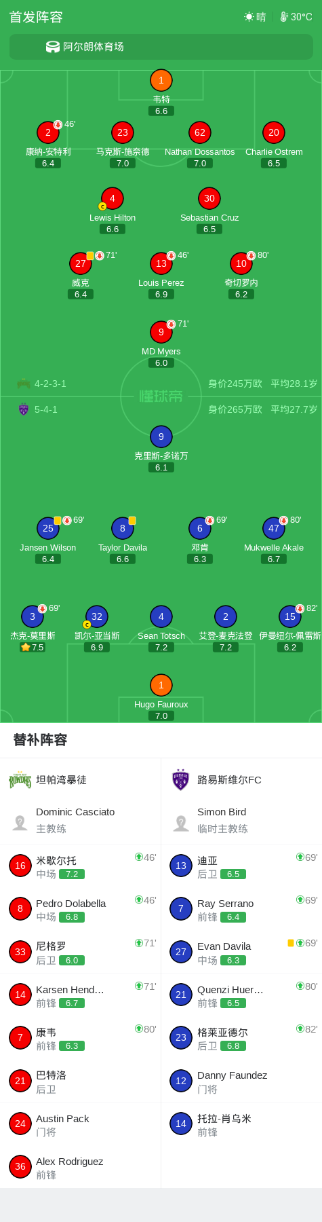Select player 23 马克斯-施奈德 jersey circle
Screen dimensions: 322x1222
122,132
